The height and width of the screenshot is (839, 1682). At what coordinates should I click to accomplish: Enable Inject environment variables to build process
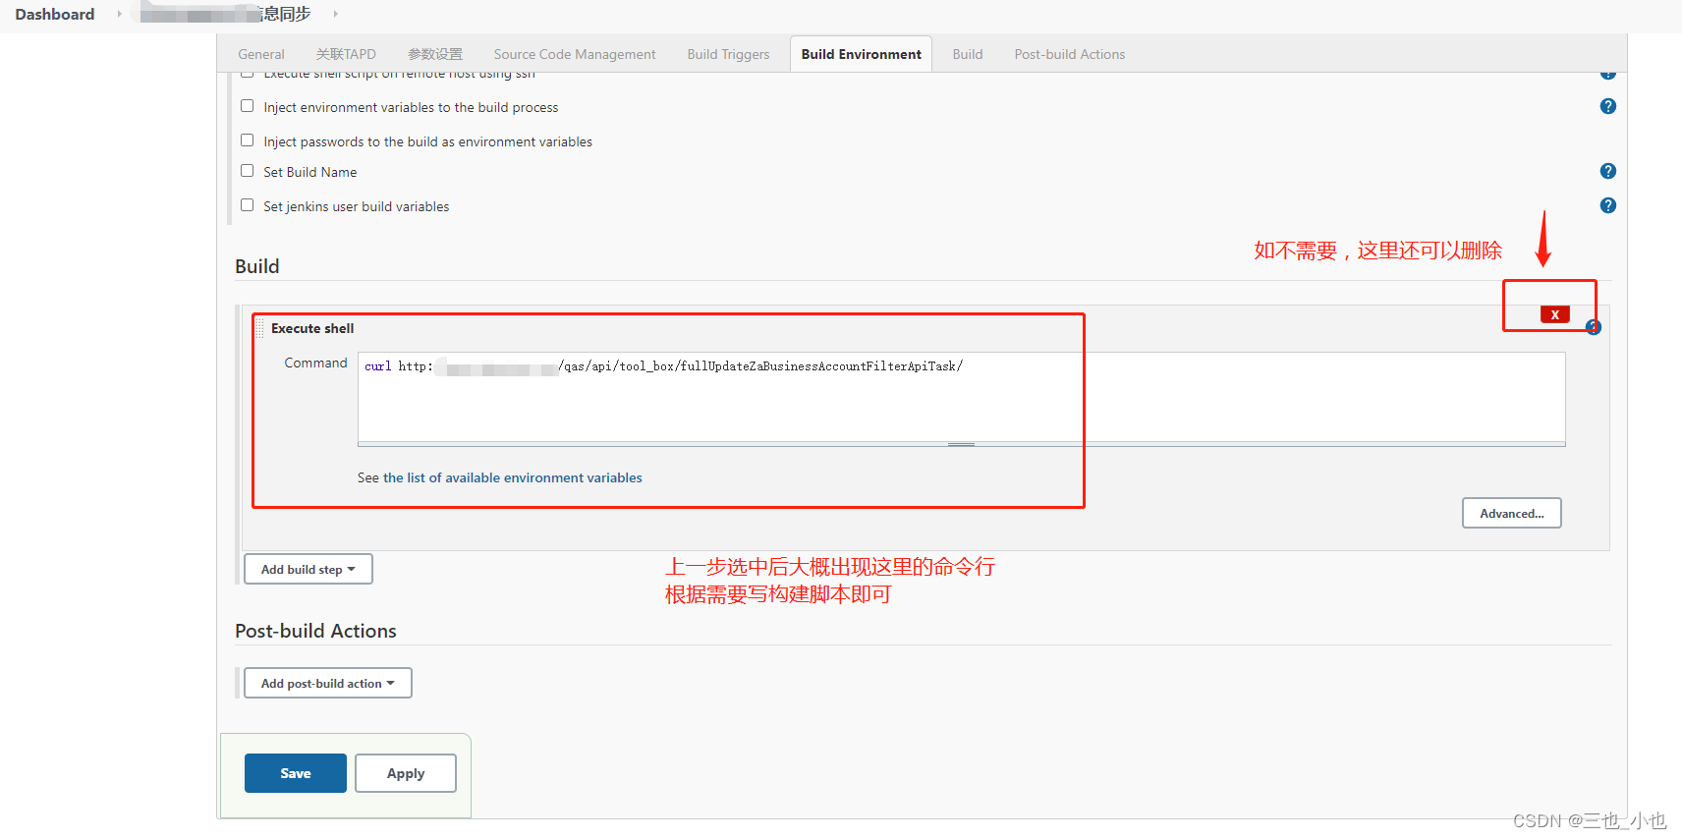[x=248, y=106]
